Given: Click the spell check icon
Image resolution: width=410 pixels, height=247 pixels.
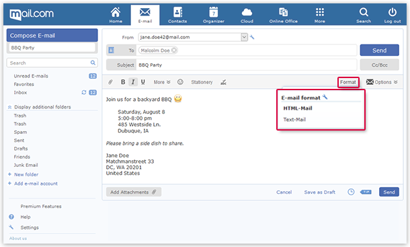Looking at the screenshot, I should click(x=223, y=82).
